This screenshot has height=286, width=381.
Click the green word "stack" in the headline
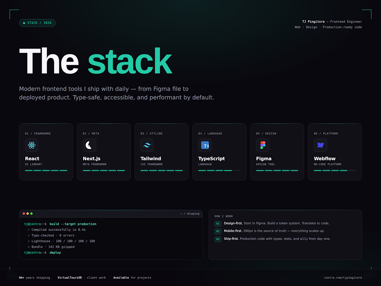130,61
